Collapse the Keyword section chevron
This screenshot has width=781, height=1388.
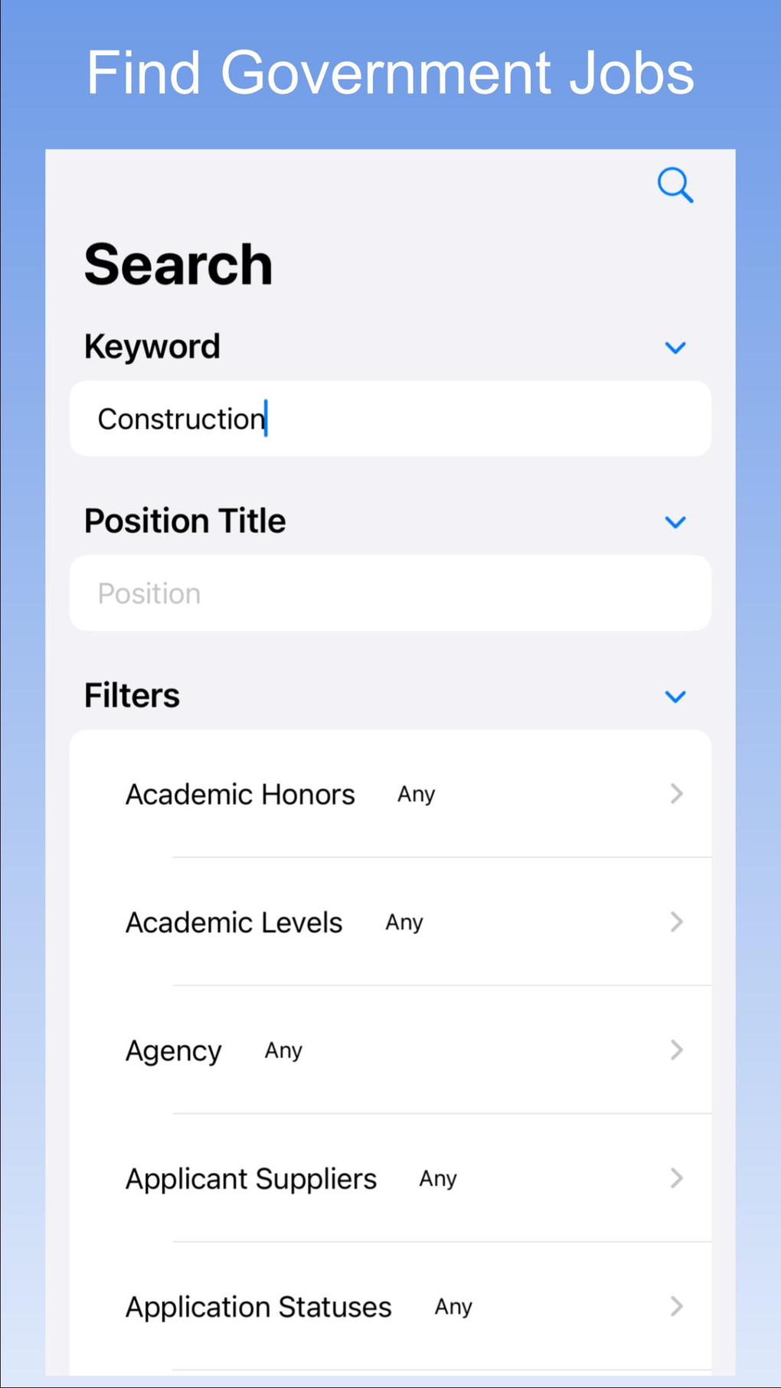point(675,348)
